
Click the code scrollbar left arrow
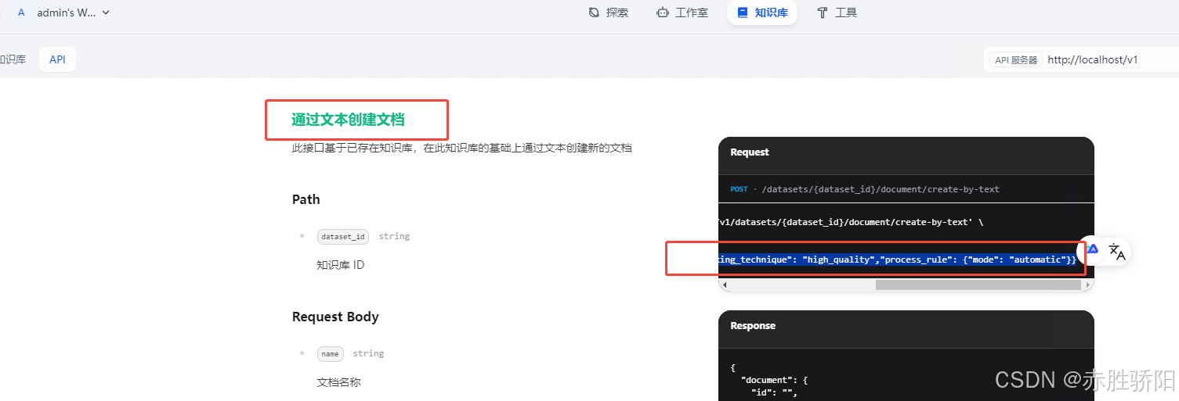(x=724, y=285)
